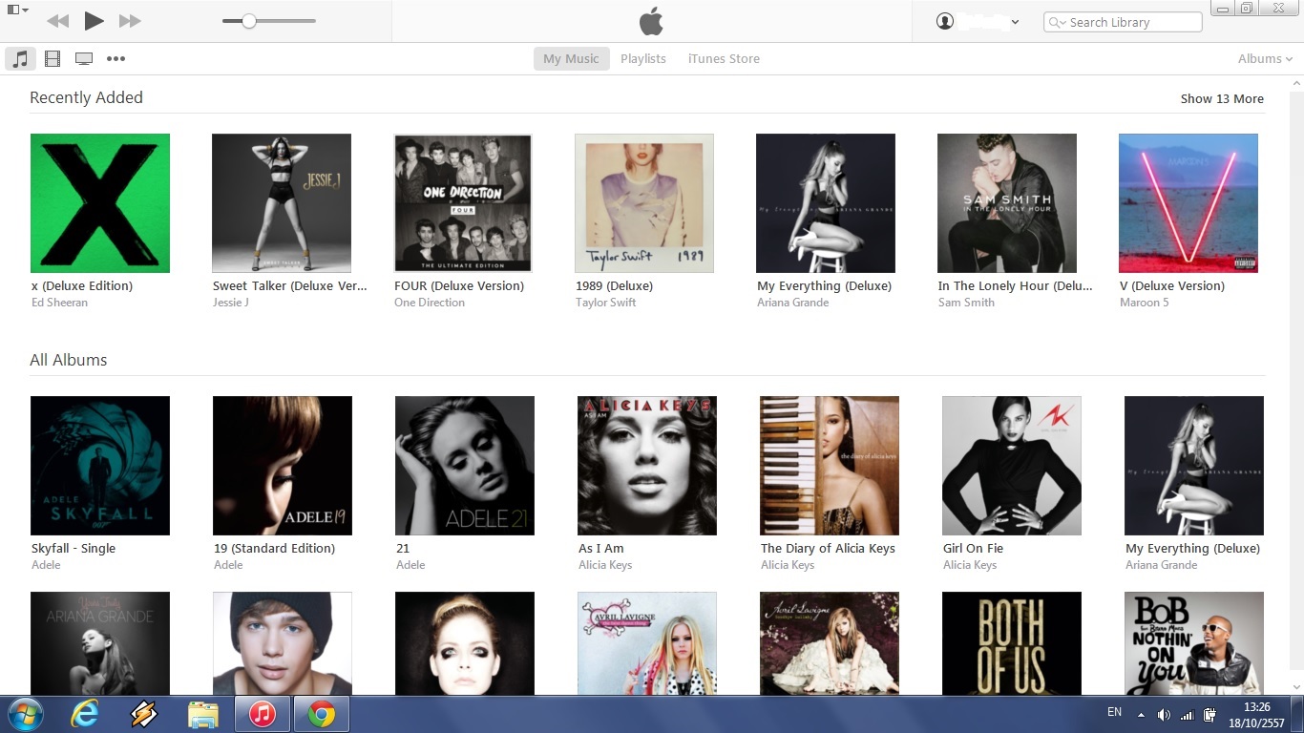Select the "As I Am" album title
Screen dimensions: 1304x733
601,548
